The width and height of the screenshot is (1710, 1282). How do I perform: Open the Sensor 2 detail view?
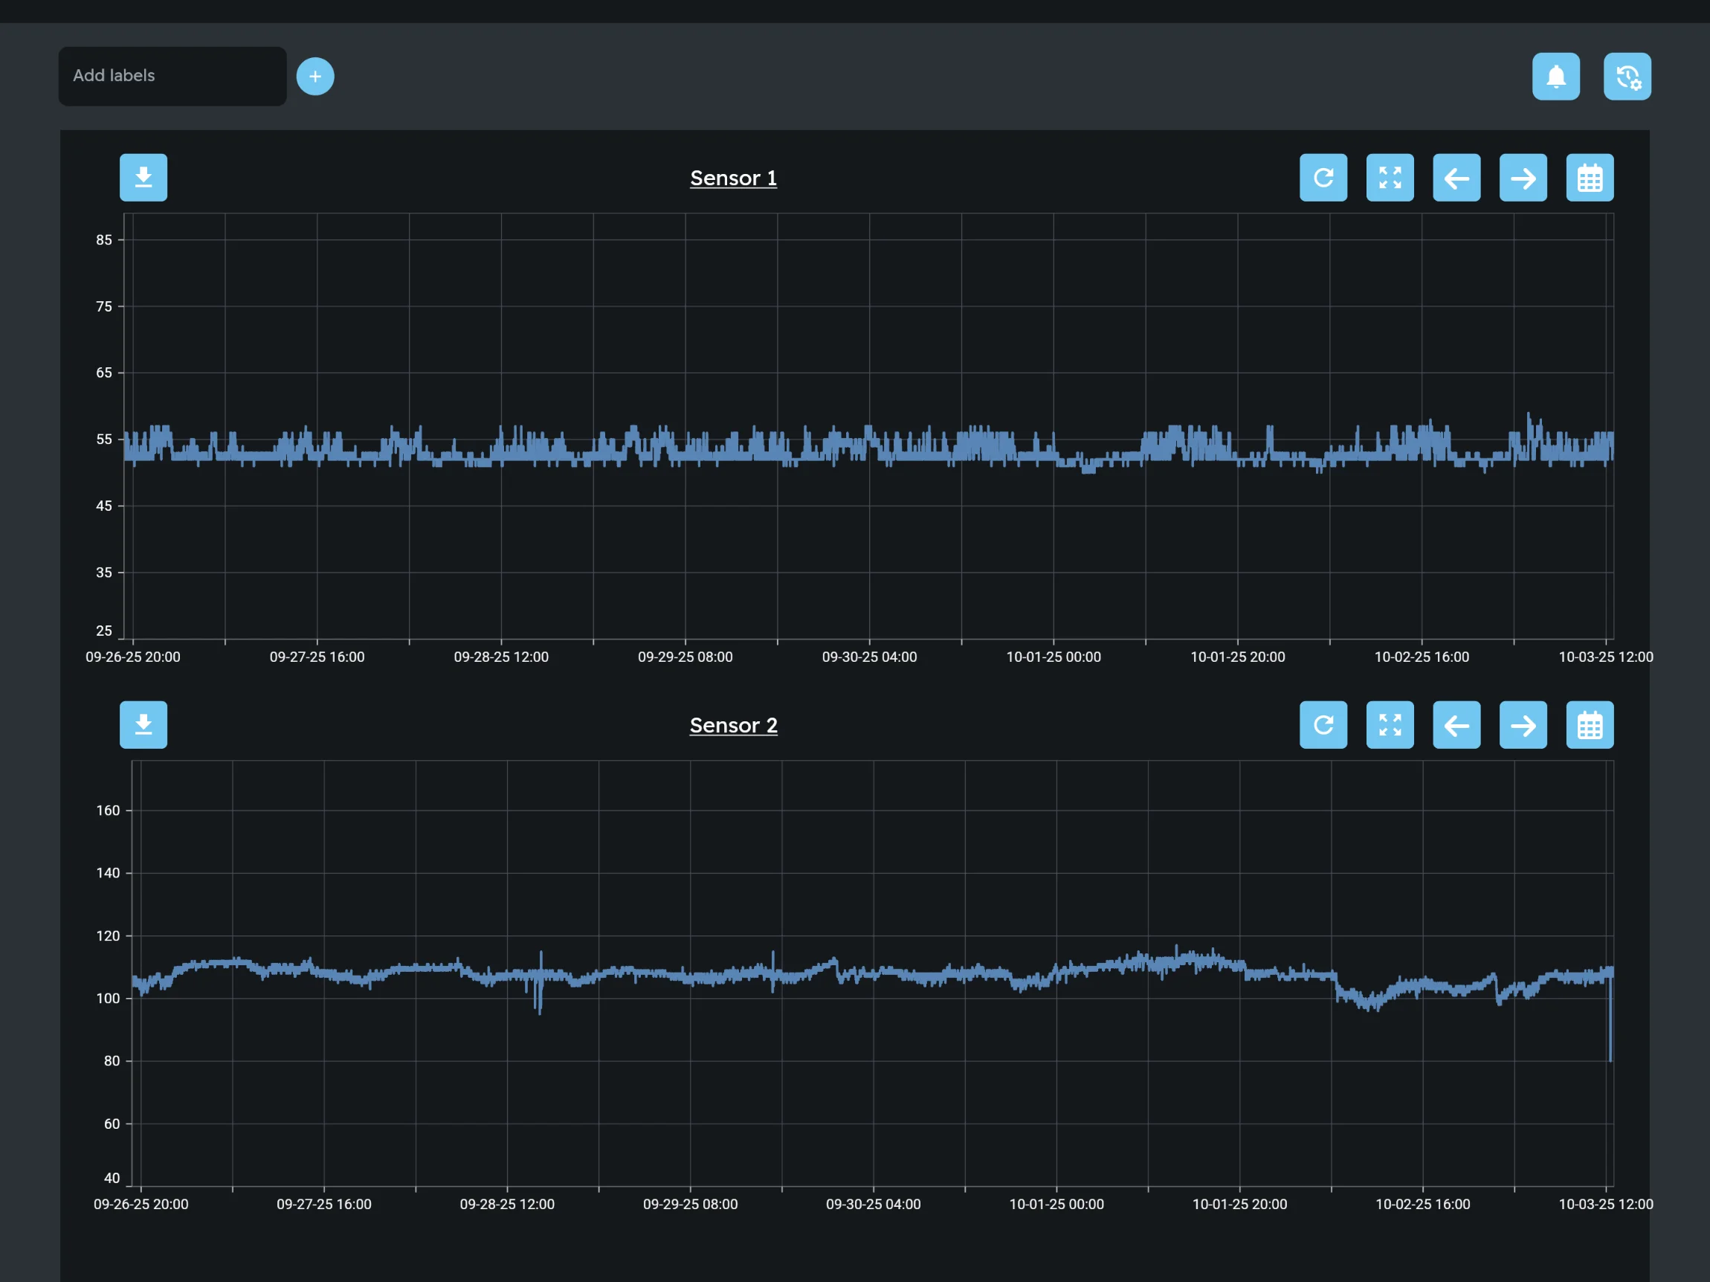tap(733, 725)
